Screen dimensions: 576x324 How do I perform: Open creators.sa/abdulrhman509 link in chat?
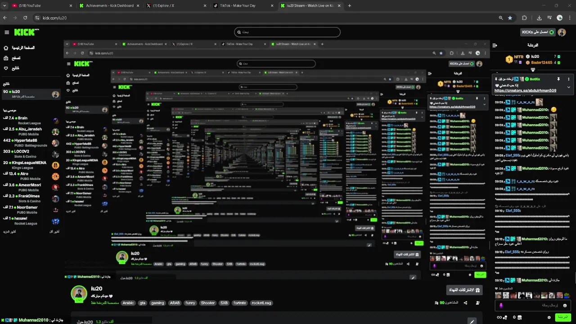pyautogui.click(x=525, y=90)
